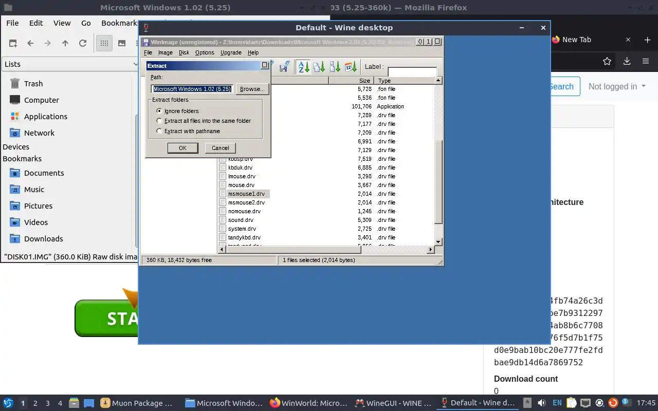
Task: Open the WinImage Upgrade menu
Action: coord(231,52)
